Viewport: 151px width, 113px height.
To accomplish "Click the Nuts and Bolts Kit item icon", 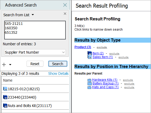I will point(5,105).
